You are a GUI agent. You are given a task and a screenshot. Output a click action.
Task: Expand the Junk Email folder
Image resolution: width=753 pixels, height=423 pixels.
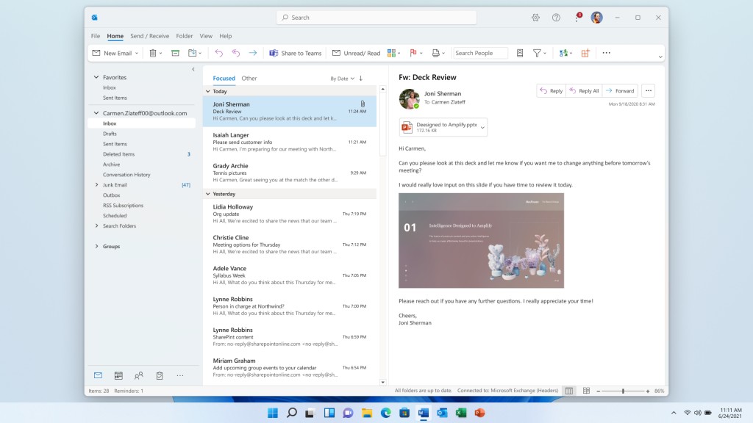(96, 185)
